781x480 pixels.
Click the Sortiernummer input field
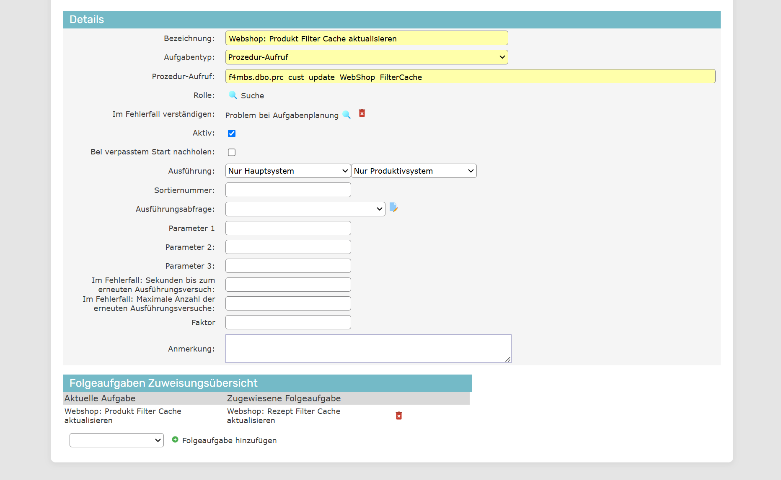click(x=288, y=190)
